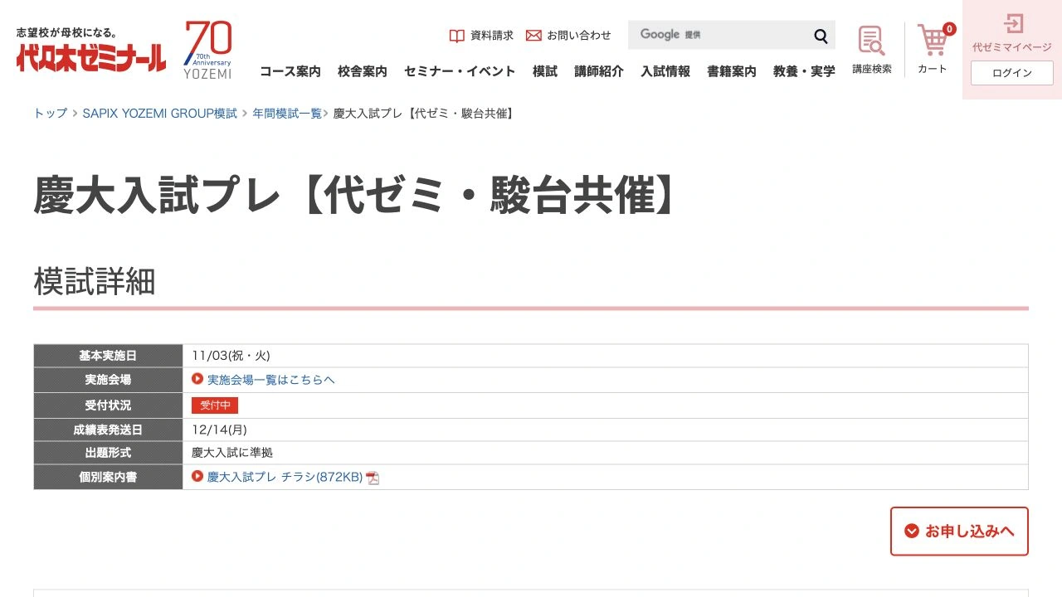The image size is (1062, 597).
Task: Click the 資料請求 book icon
Action: (x=456, y=36)
